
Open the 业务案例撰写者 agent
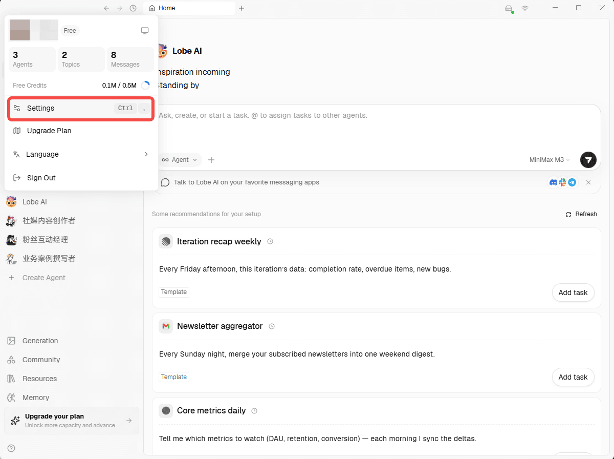click(x=72, y=259)
